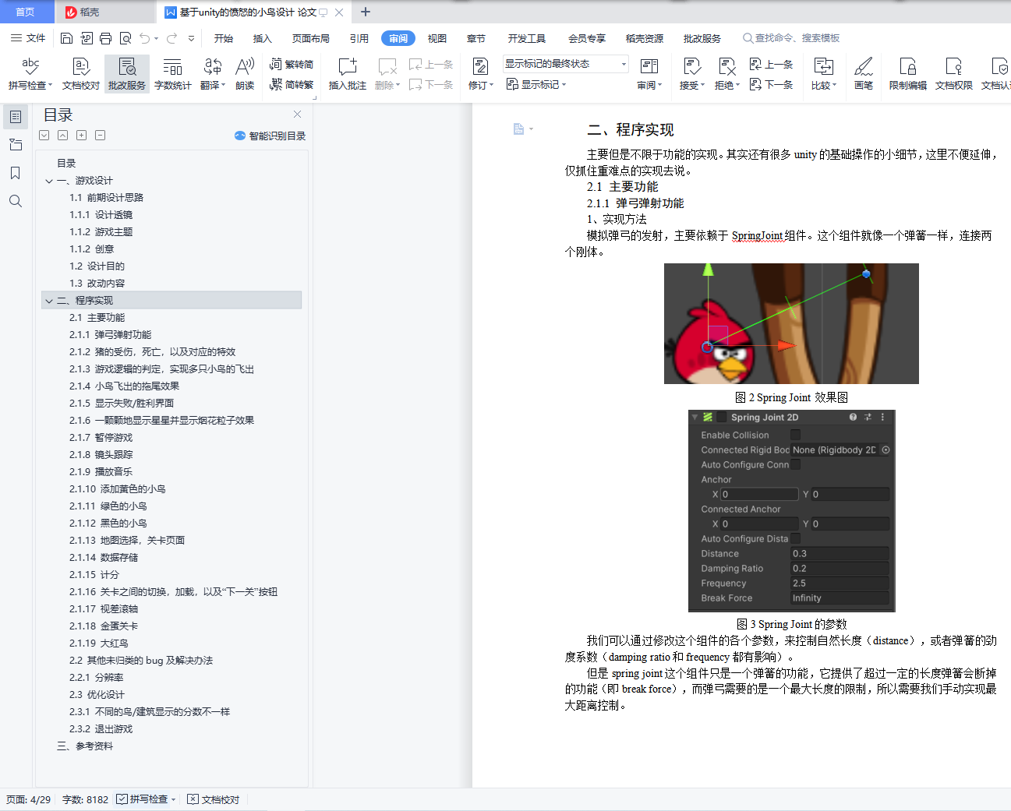This screenshot has width=1011, height=811.
Task: Close the 目录 outline panel
Action: pyautogui.click(x=297, y=115)
